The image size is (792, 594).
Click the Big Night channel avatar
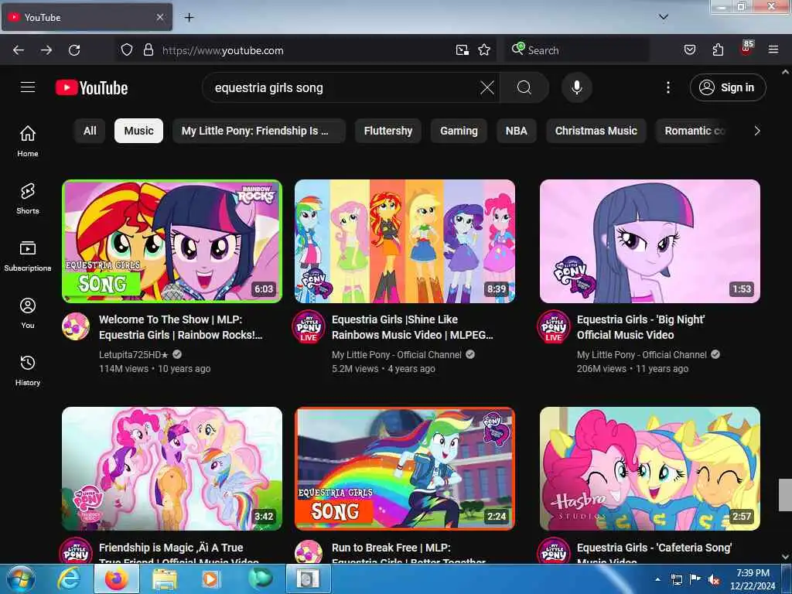pos(554,326)
